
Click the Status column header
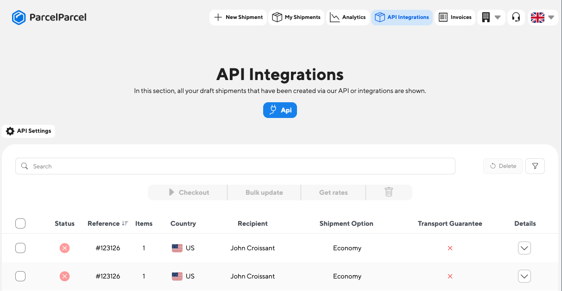pyautogui.click(x=64, y=223)
